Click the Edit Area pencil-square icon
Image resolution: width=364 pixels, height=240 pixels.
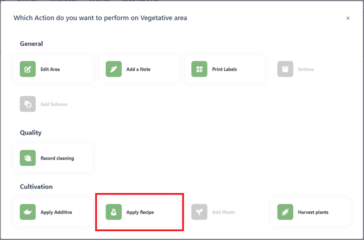[28, 69]
